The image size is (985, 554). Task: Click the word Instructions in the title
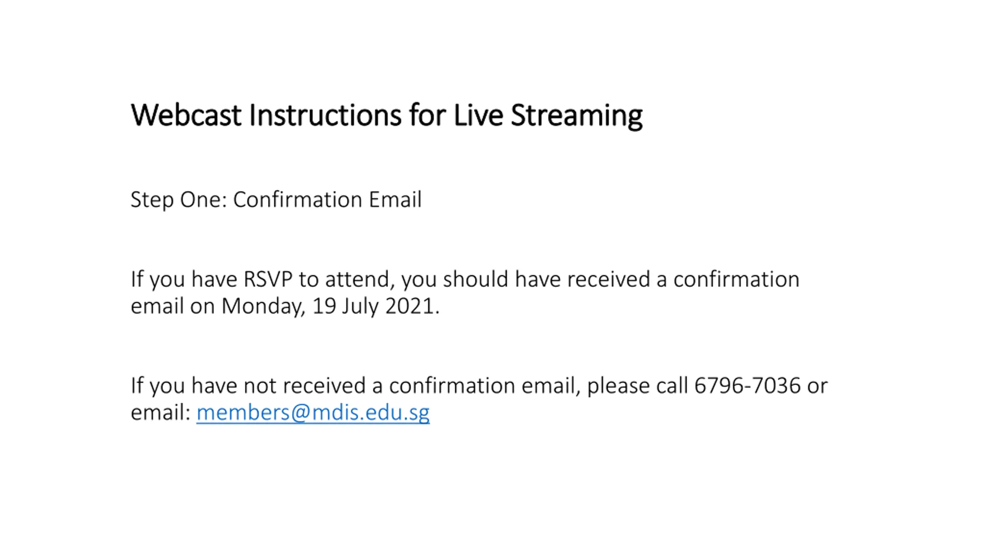tap(325, 115)
